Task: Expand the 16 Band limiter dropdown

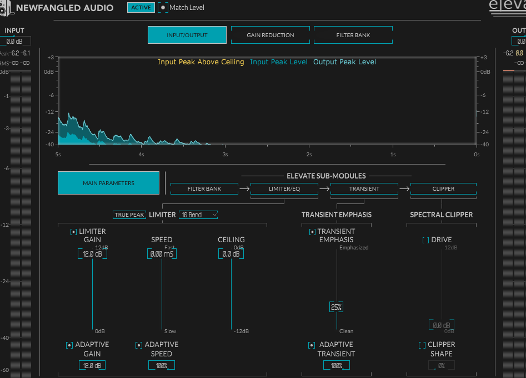Action: pos(198,214)
